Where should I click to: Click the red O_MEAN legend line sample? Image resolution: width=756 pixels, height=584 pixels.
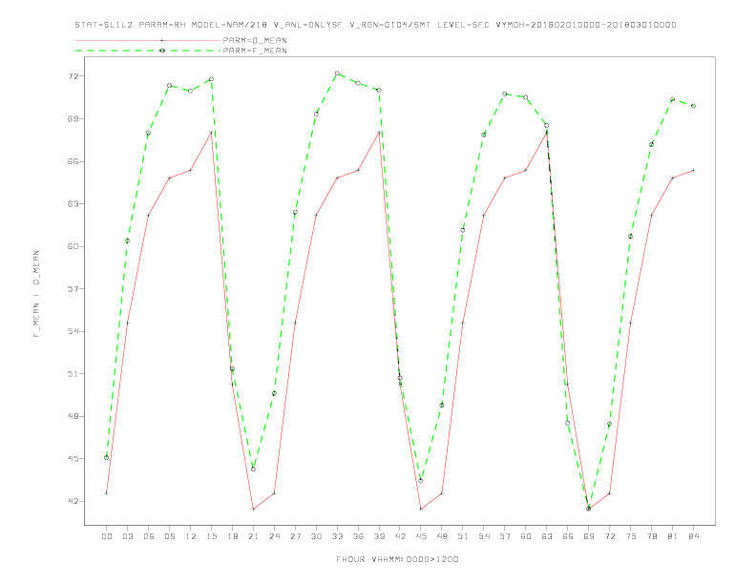(x=148, y=40)
